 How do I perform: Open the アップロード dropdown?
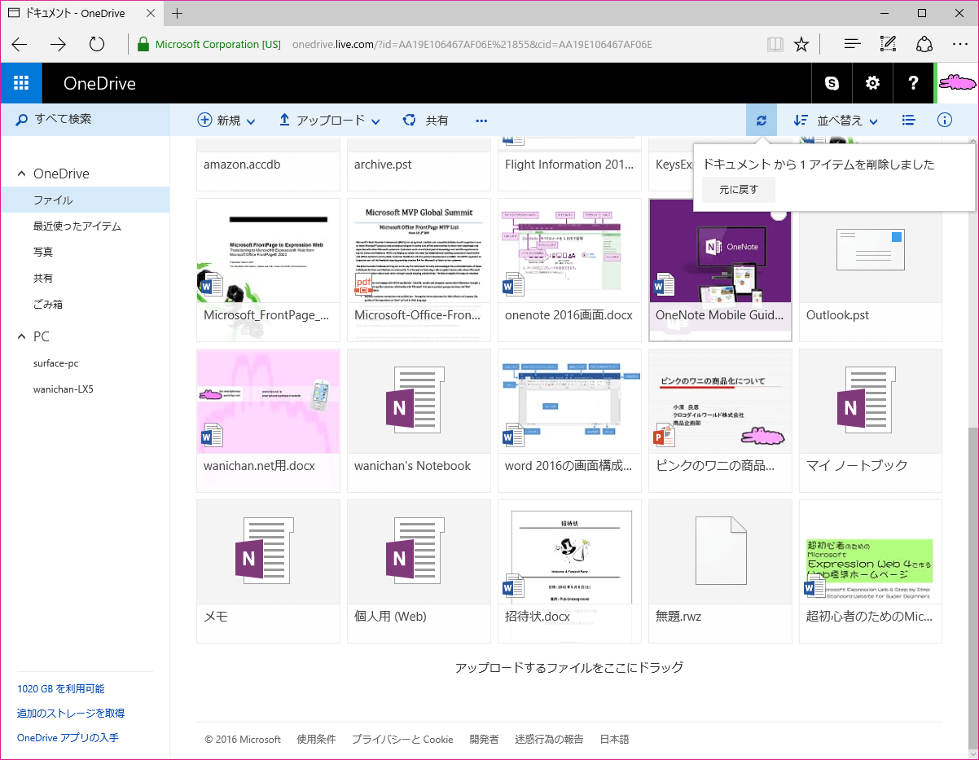click(x=329, y=121)
